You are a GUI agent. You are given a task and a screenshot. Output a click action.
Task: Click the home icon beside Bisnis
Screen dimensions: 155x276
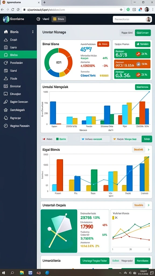click(6, 32)
